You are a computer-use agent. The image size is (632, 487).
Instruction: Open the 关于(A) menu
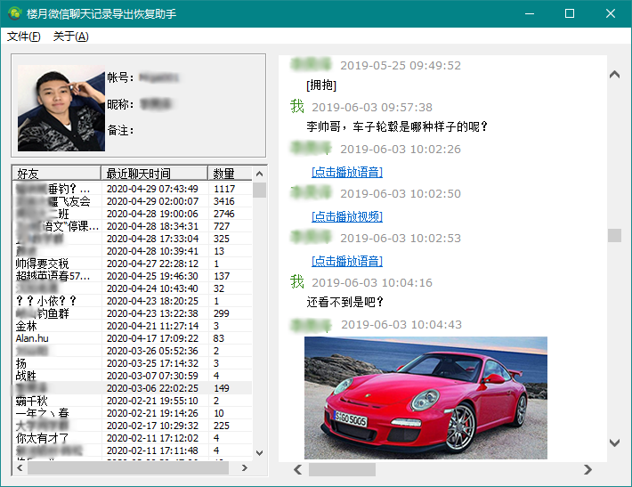[x=70, y=37]
